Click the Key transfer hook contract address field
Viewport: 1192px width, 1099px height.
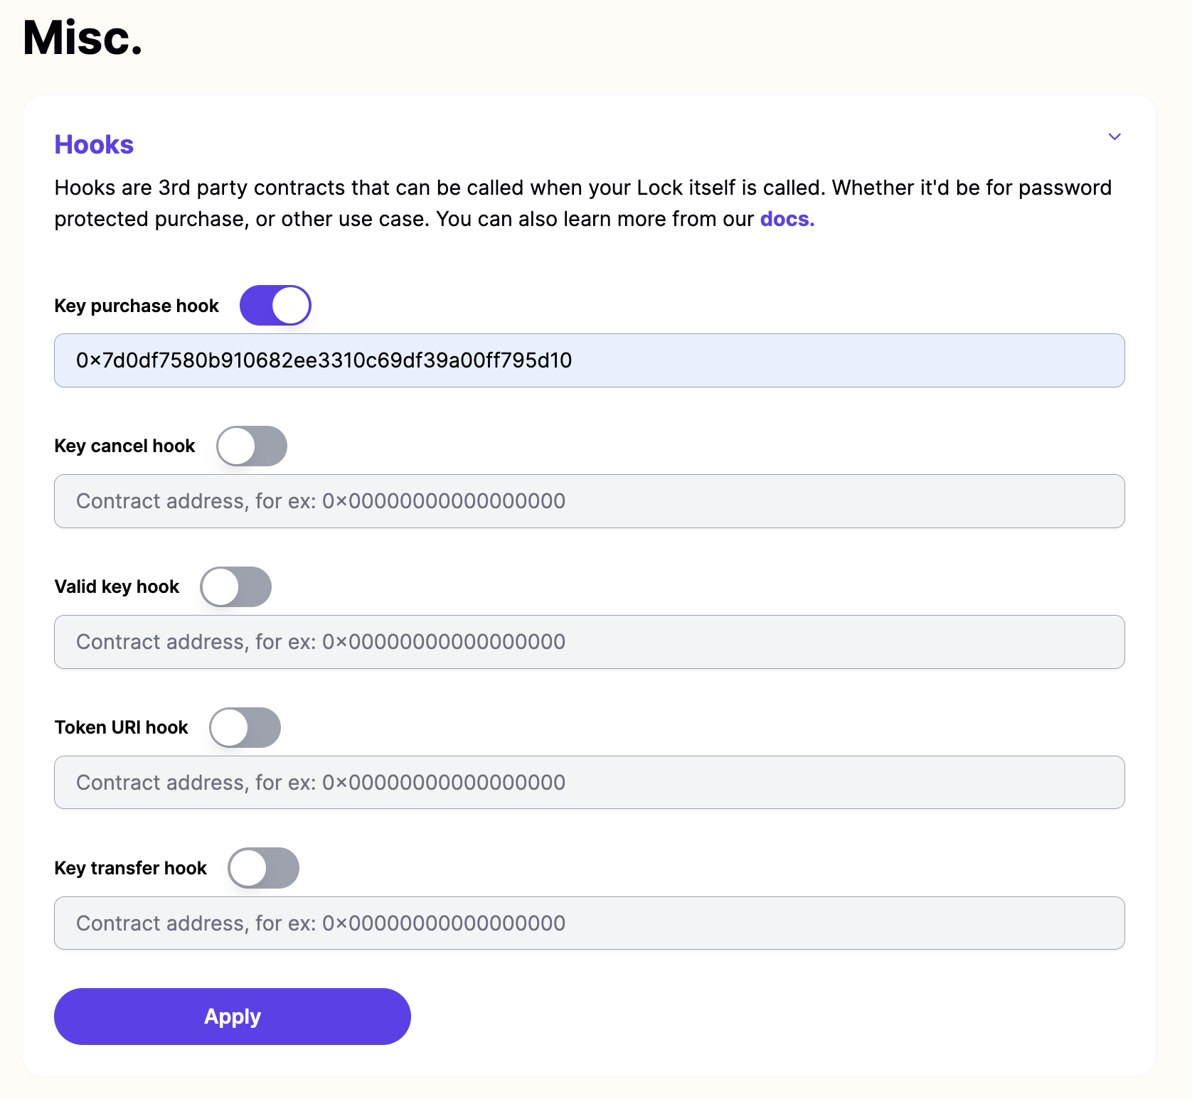coord(589,923)
